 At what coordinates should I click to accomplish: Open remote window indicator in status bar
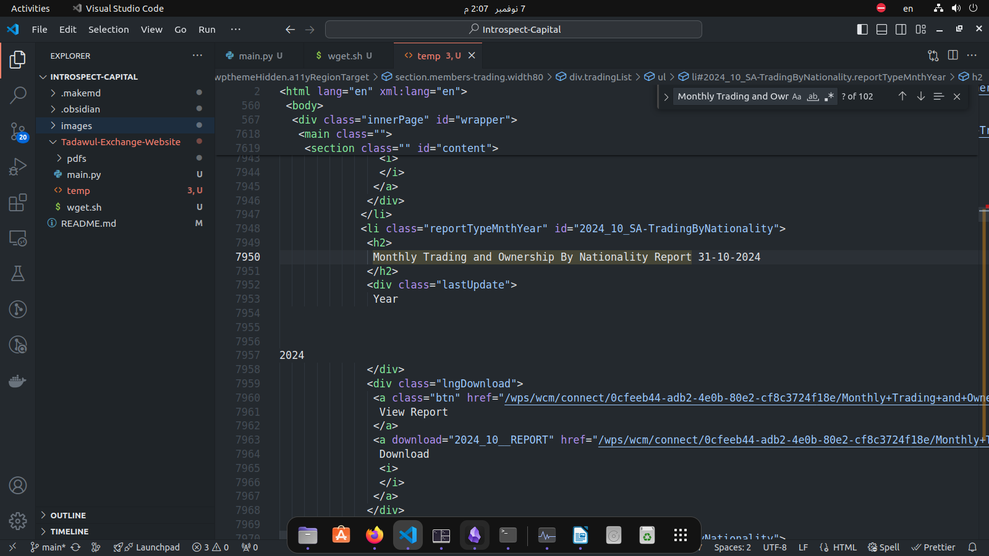12,547
